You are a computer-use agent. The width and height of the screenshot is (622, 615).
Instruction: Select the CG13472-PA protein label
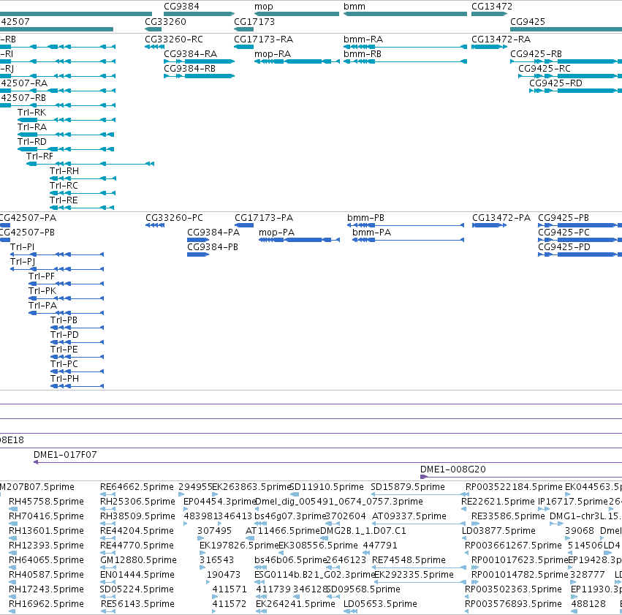point(501,218)
